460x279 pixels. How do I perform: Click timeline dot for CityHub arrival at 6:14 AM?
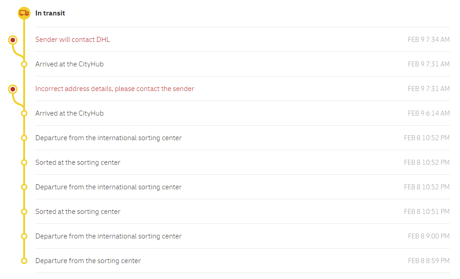24,113
